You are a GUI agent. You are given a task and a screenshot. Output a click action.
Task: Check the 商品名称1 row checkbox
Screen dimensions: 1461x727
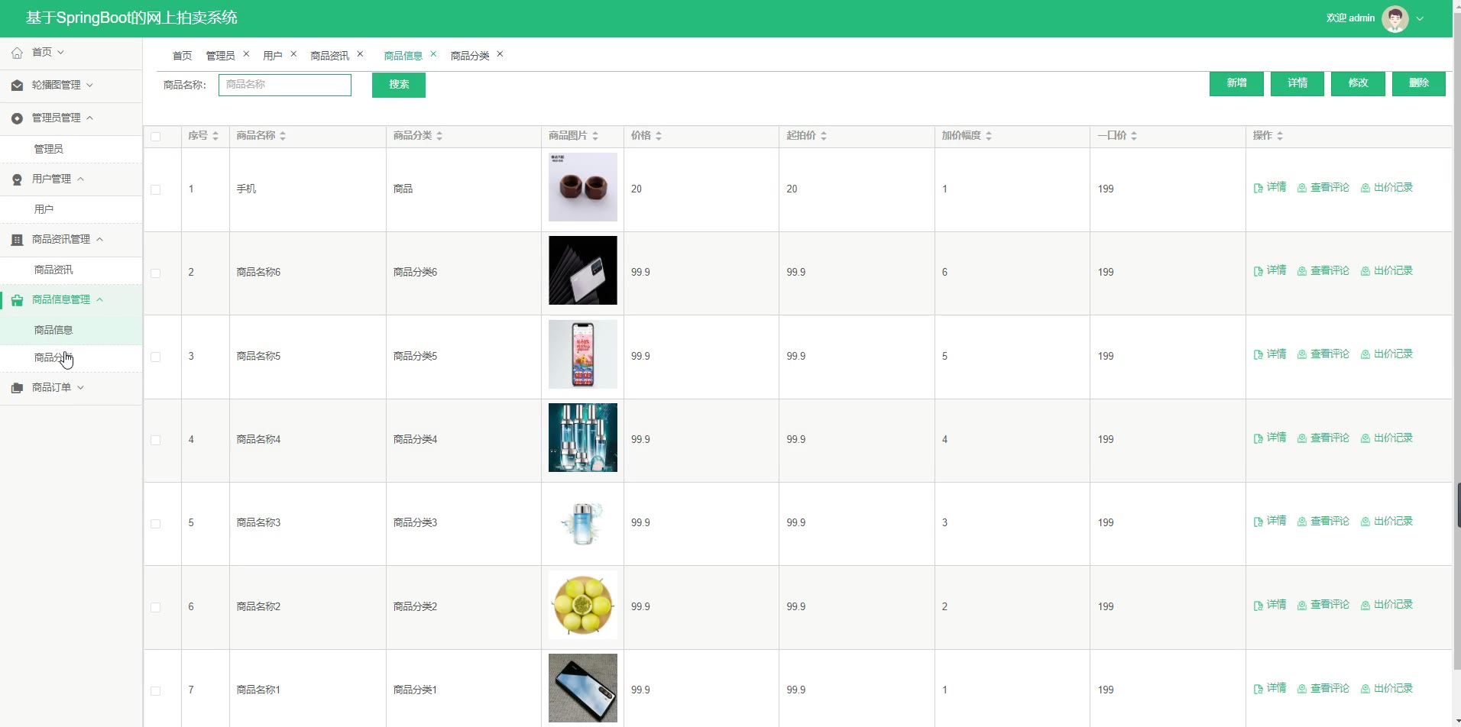[156, 691]
